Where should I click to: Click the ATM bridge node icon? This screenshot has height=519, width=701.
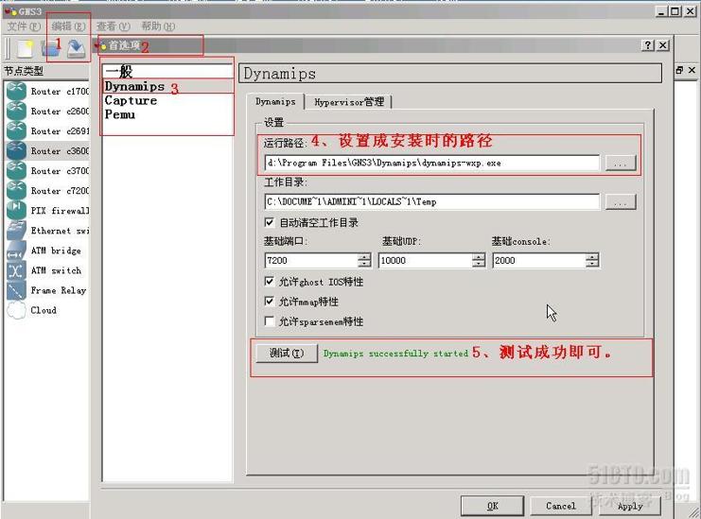point(16,251)
